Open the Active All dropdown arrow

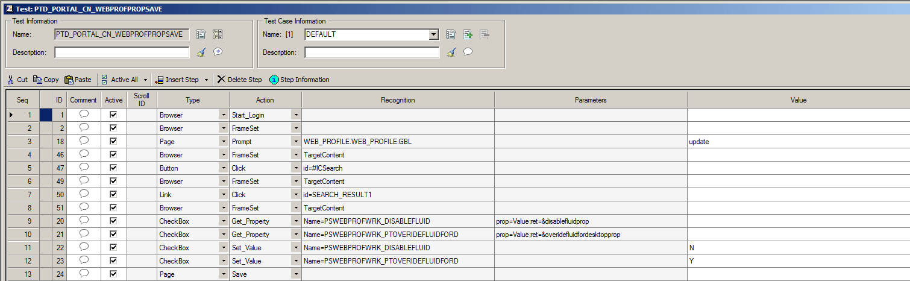tap(145, 80)
